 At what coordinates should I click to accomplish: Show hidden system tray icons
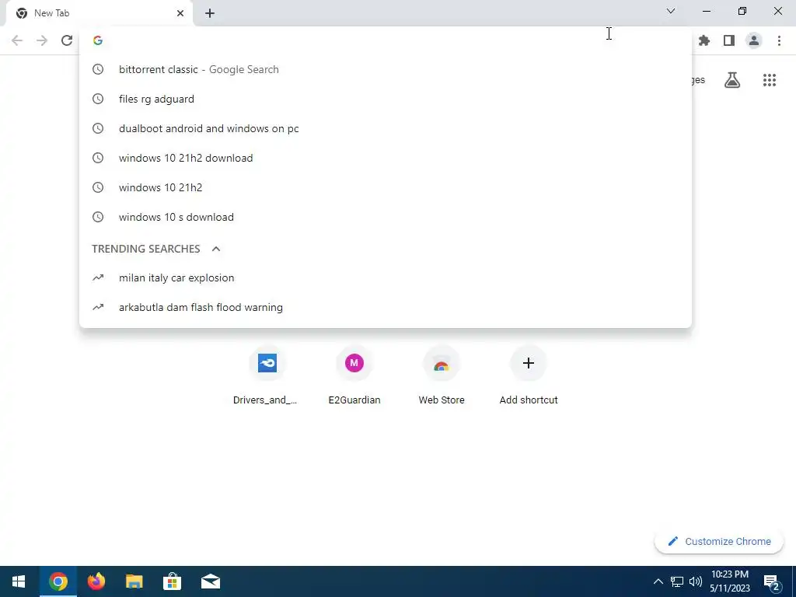658,581
